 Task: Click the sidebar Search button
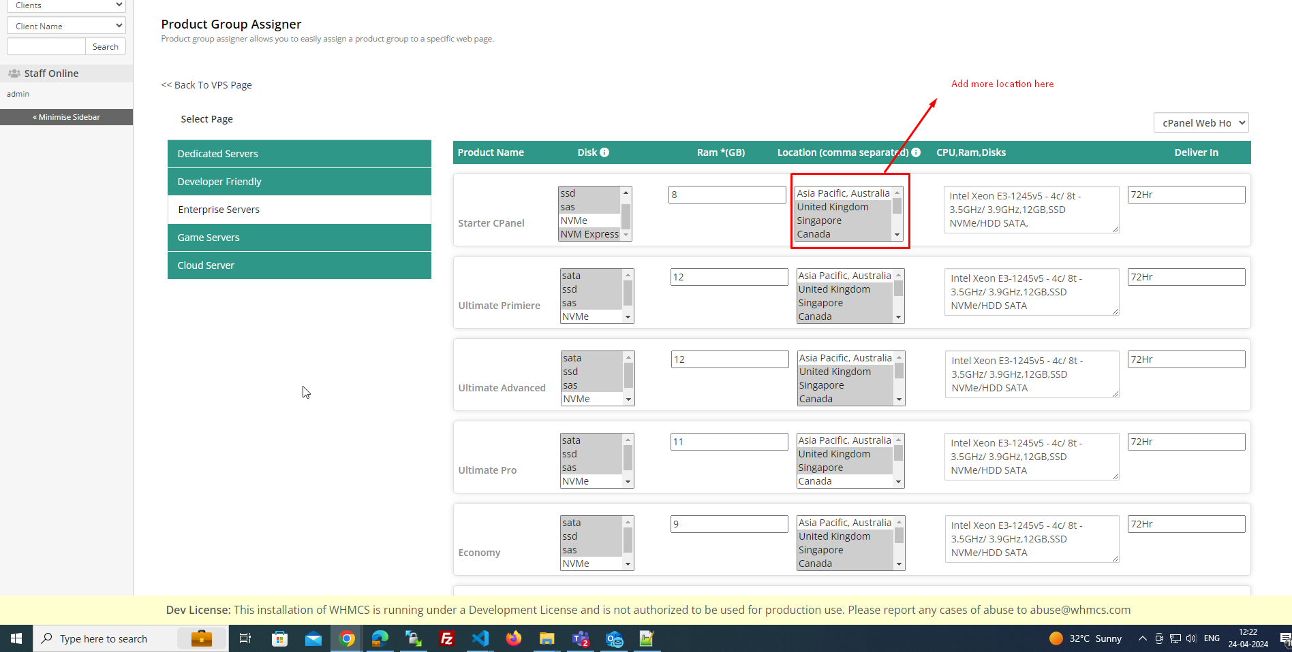(106, 47)
